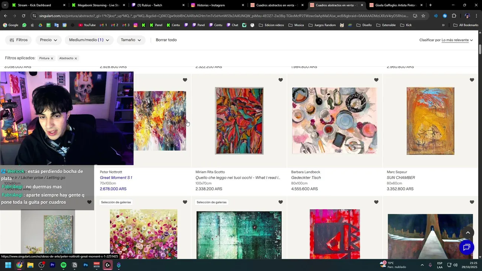Viewport: 482px width, 271px height.
Task: Favorite the pink flowers painting heart
Action: click(185, 202)
